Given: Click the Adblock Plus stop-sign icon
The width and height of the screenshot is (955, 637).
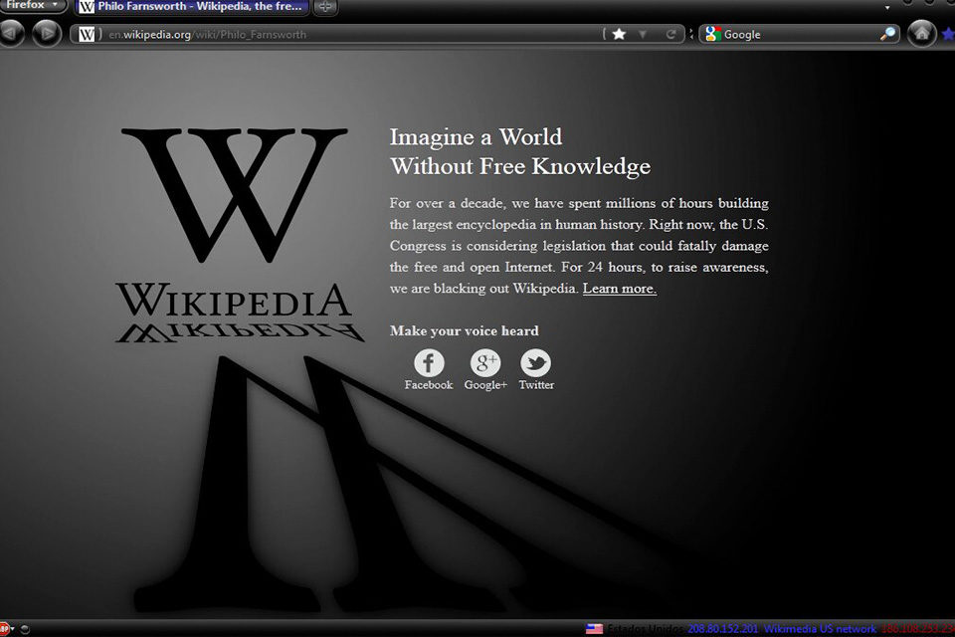Looking at the screenshot, I should click(4, 628).
